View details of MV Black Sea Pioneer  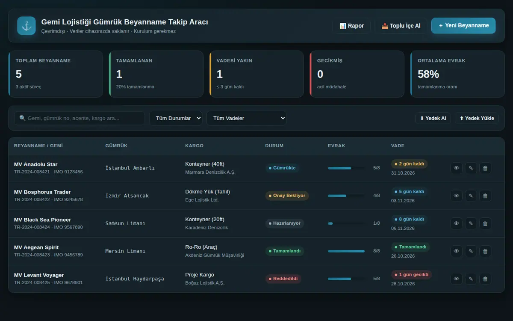[x=456, y=223]
